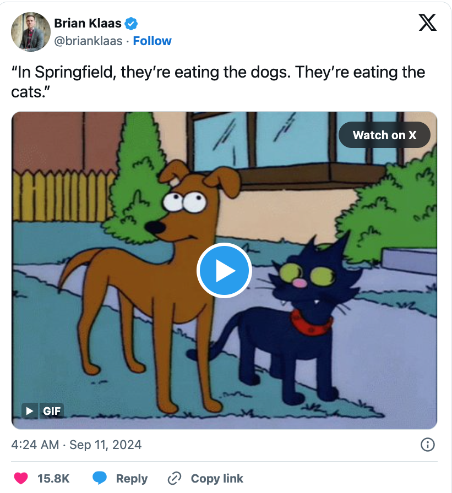
Task: Click the Copy link text
Action: 217,478
